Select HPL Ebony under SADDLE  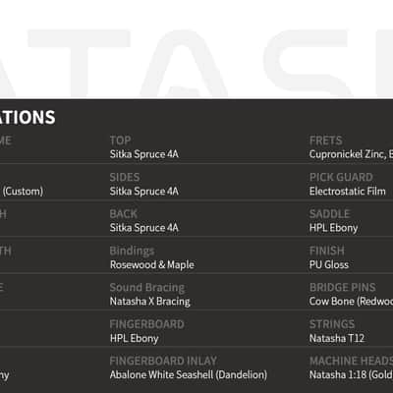pos(334,228)
